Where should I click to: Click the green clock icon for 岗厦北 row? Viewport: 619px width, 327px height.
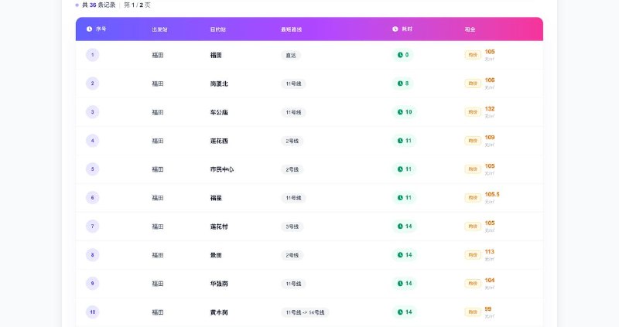[400, 83]
